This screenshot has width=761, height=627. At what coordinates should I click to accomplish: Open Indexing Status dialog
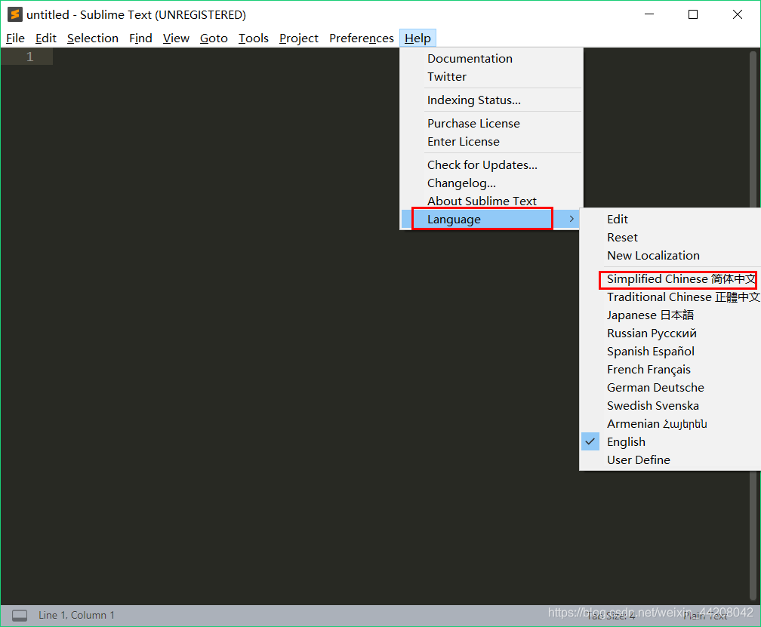click(491, 100)
